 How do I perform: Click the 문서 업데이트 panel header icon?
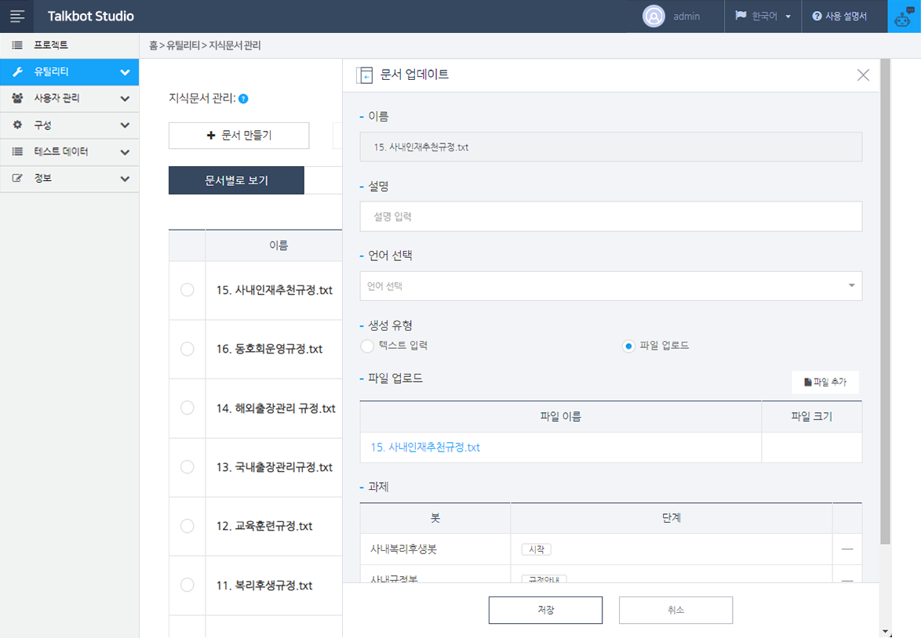tap(364, 75)
